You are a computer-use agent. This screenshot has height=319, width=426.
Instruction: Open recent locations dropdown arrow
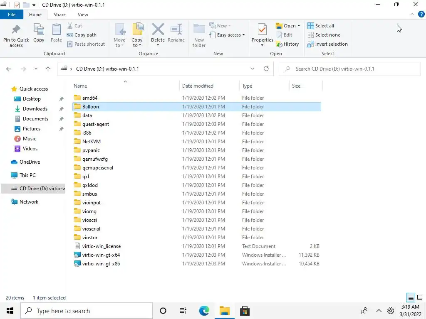coord(36,69)
